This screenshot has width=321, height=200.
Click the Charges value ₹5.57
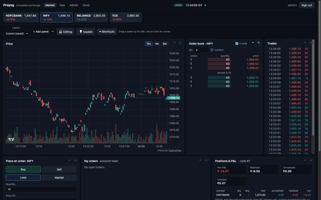[221, 183]
